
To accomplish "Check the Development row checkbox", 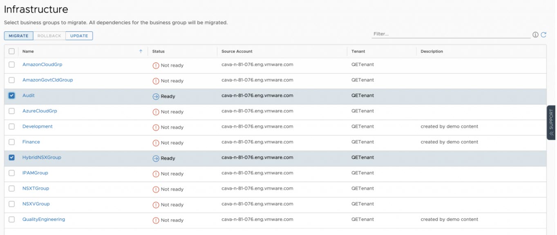I will pos(11,126).
